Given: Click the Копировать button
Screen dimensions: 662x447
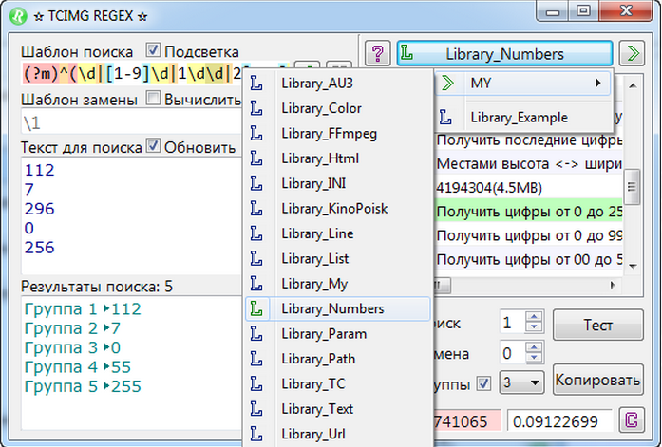Looking at the screenshot, I should [597, 380].
